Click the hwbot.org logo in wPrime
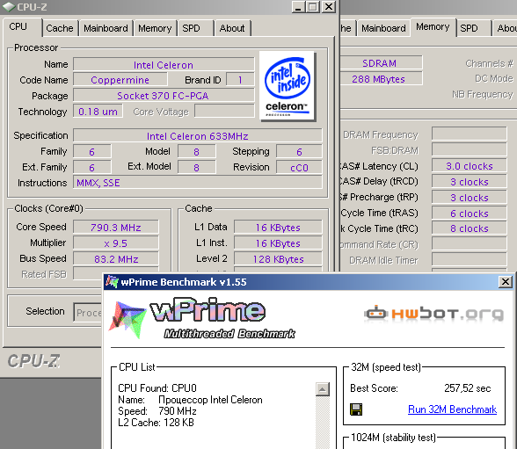The image size is (517, 449). [x=434, y=313]
